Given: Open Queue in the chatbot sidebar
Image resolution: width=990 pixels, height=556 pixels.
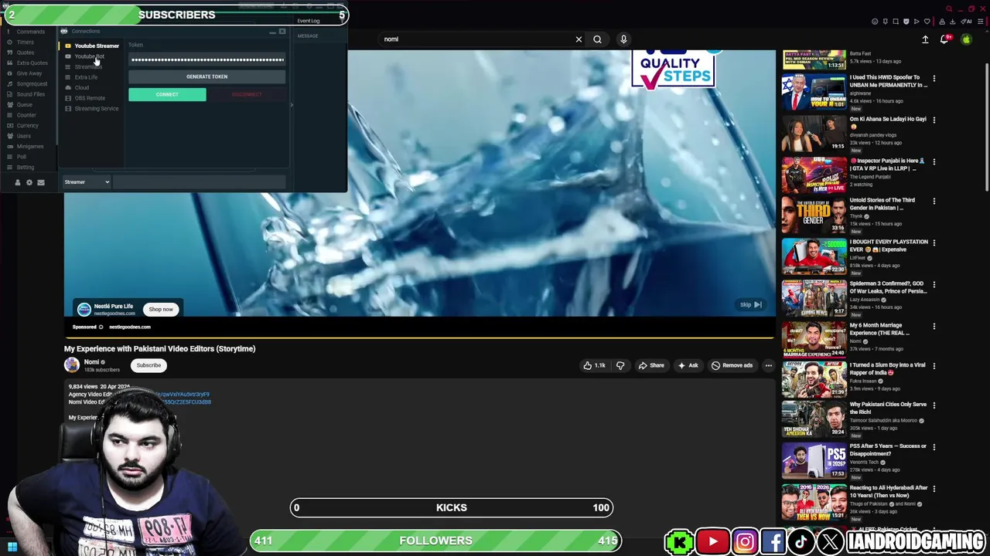Looking at the screenshot, I should point(25,104).
